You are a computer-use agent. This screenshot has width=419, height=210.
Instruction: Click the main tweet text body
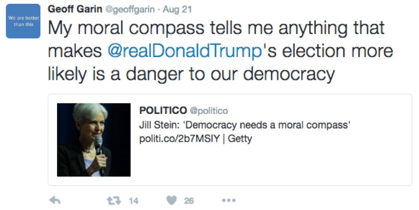coord(221,51)
